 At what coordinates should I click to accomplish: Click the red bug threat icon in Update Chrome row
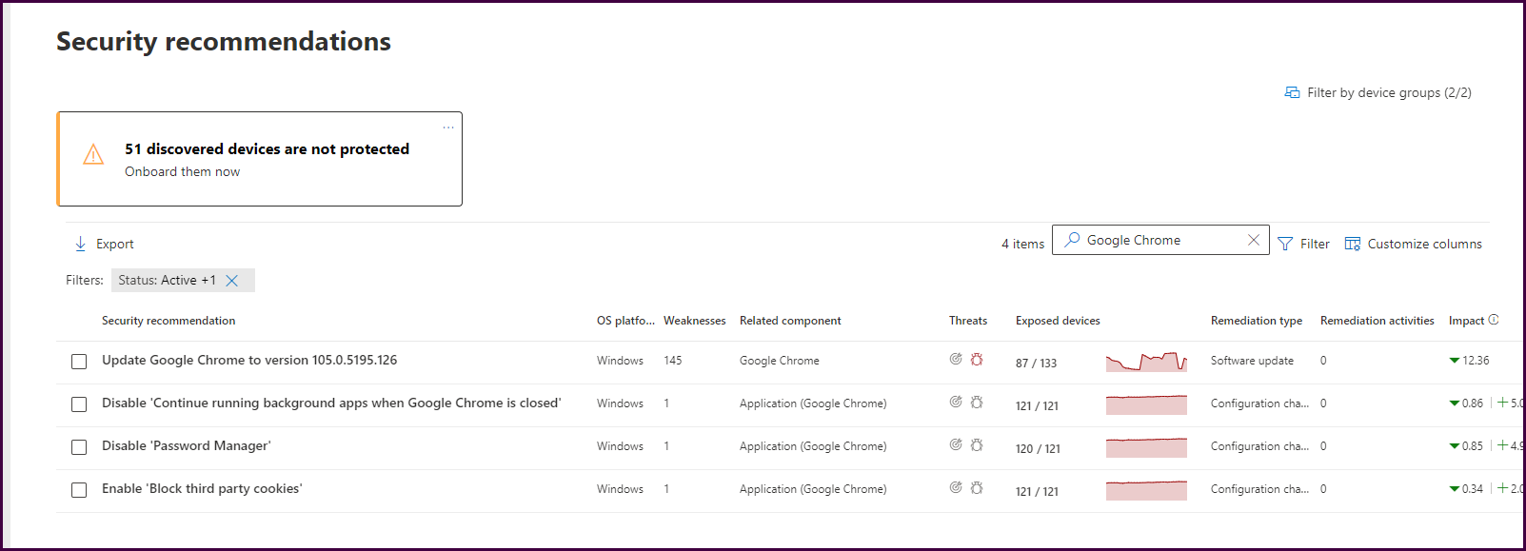point(977,360)
